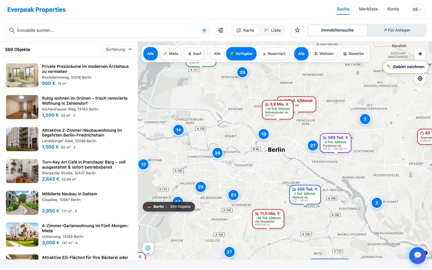Viewport: 432px width, 270px height.
Task: Select the 258 Tsd. € map marker
Action: [305, 194]
